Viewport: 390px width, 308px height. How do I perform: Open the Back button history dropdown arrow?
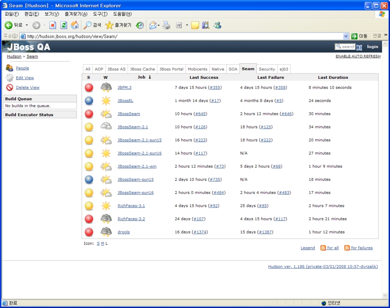(x=27, y=25)
